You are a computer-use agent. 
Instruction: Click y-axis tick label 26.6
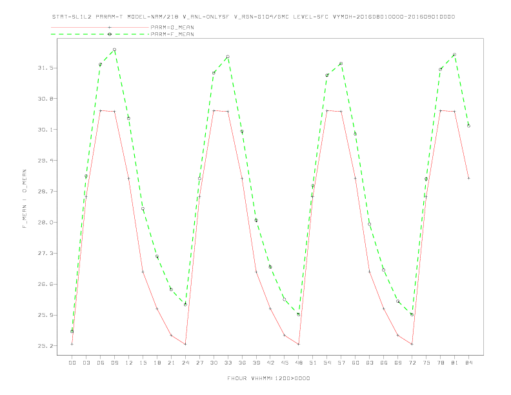[x=46, y=284]
